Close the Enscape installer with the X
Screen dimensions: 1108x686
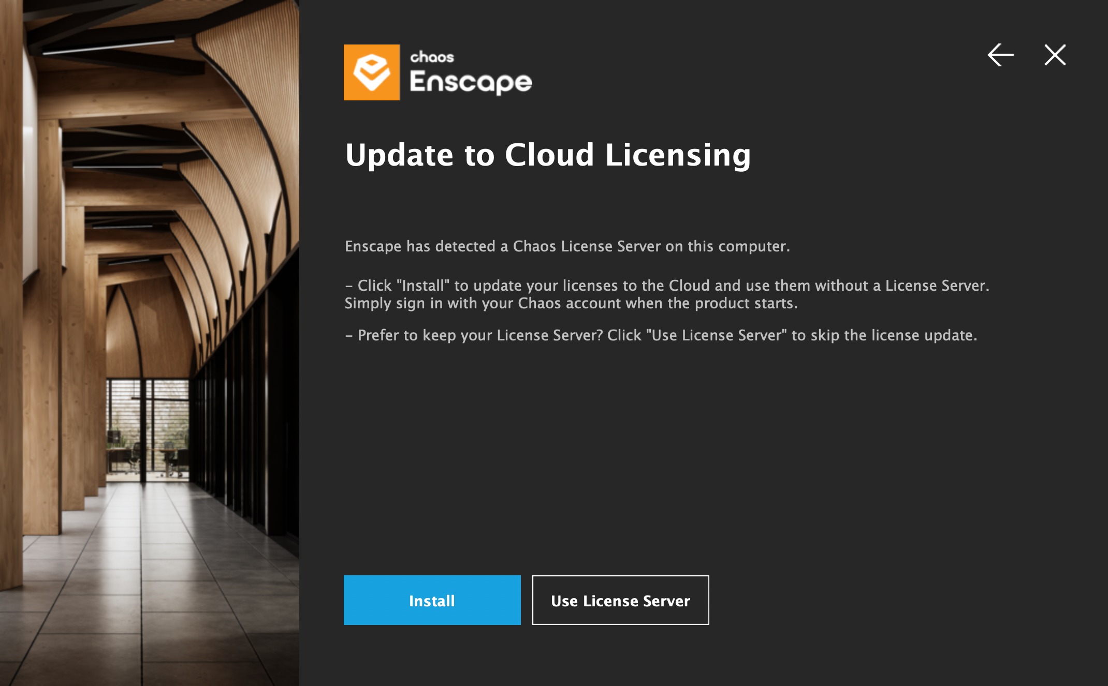tap(1055, 55)
